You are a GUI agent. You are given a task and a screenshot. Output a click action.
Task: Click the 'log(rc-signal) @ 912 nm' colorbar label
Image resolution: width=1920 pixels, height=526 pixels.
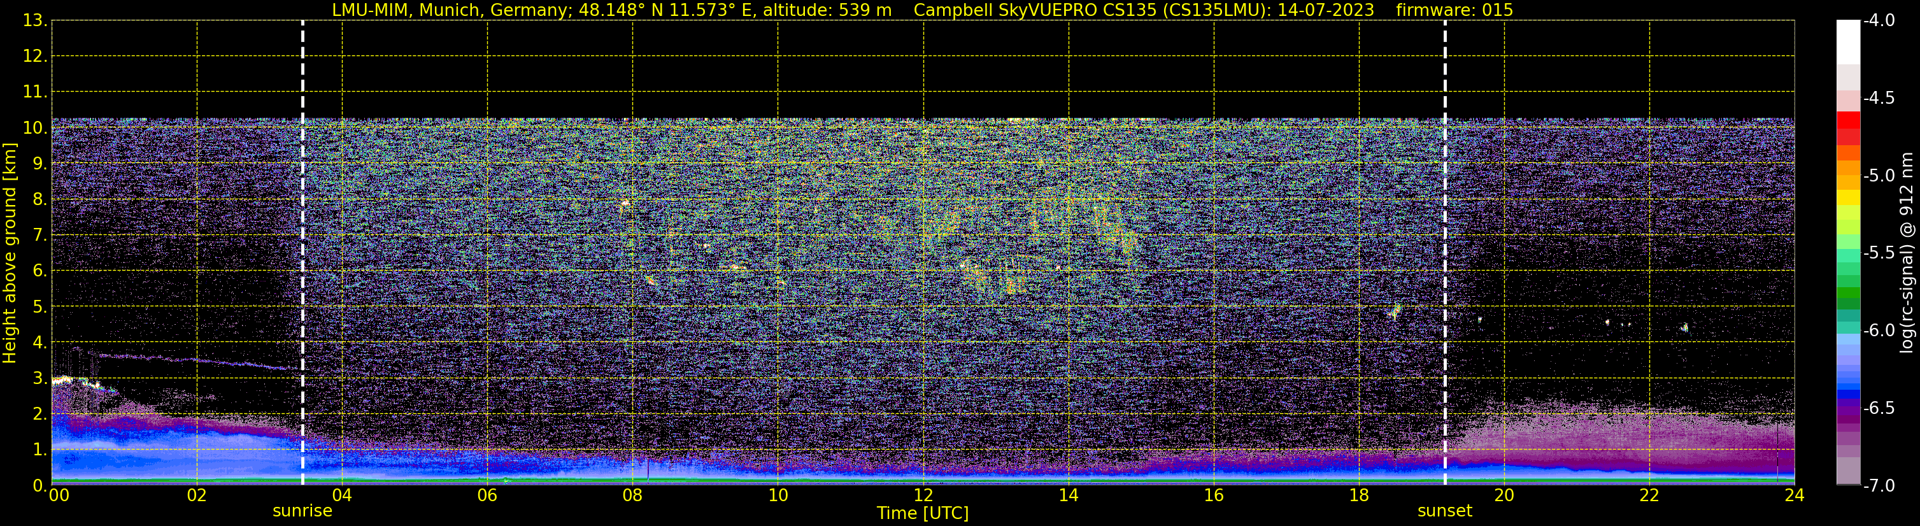coord(1907,253)
